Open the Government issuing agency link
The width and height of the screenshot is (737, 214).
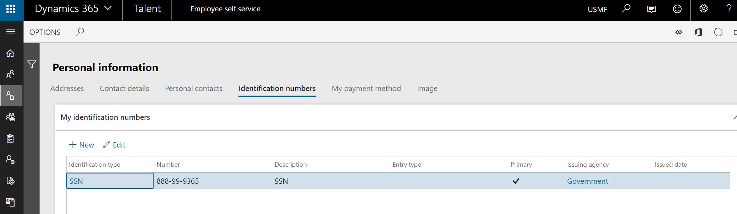pyautogui.click(x=587, y=181)
